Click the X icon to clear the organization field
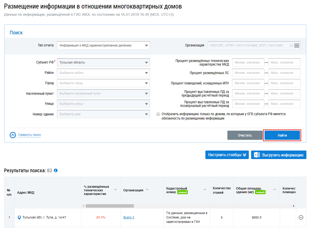This screenshot has width=309, height=228. (291, 46)
